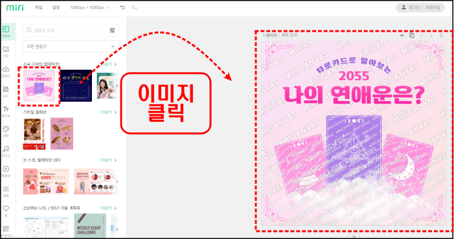Open the Background stripes panel
This screenshot has height=239, width=454.
[x=6, y=192]
